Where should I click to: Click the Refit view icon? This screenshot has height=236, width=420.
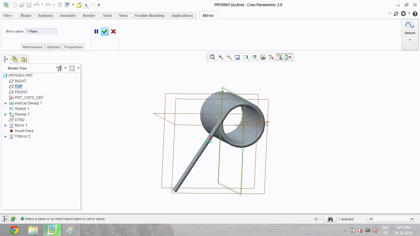(x=212, y=57)
